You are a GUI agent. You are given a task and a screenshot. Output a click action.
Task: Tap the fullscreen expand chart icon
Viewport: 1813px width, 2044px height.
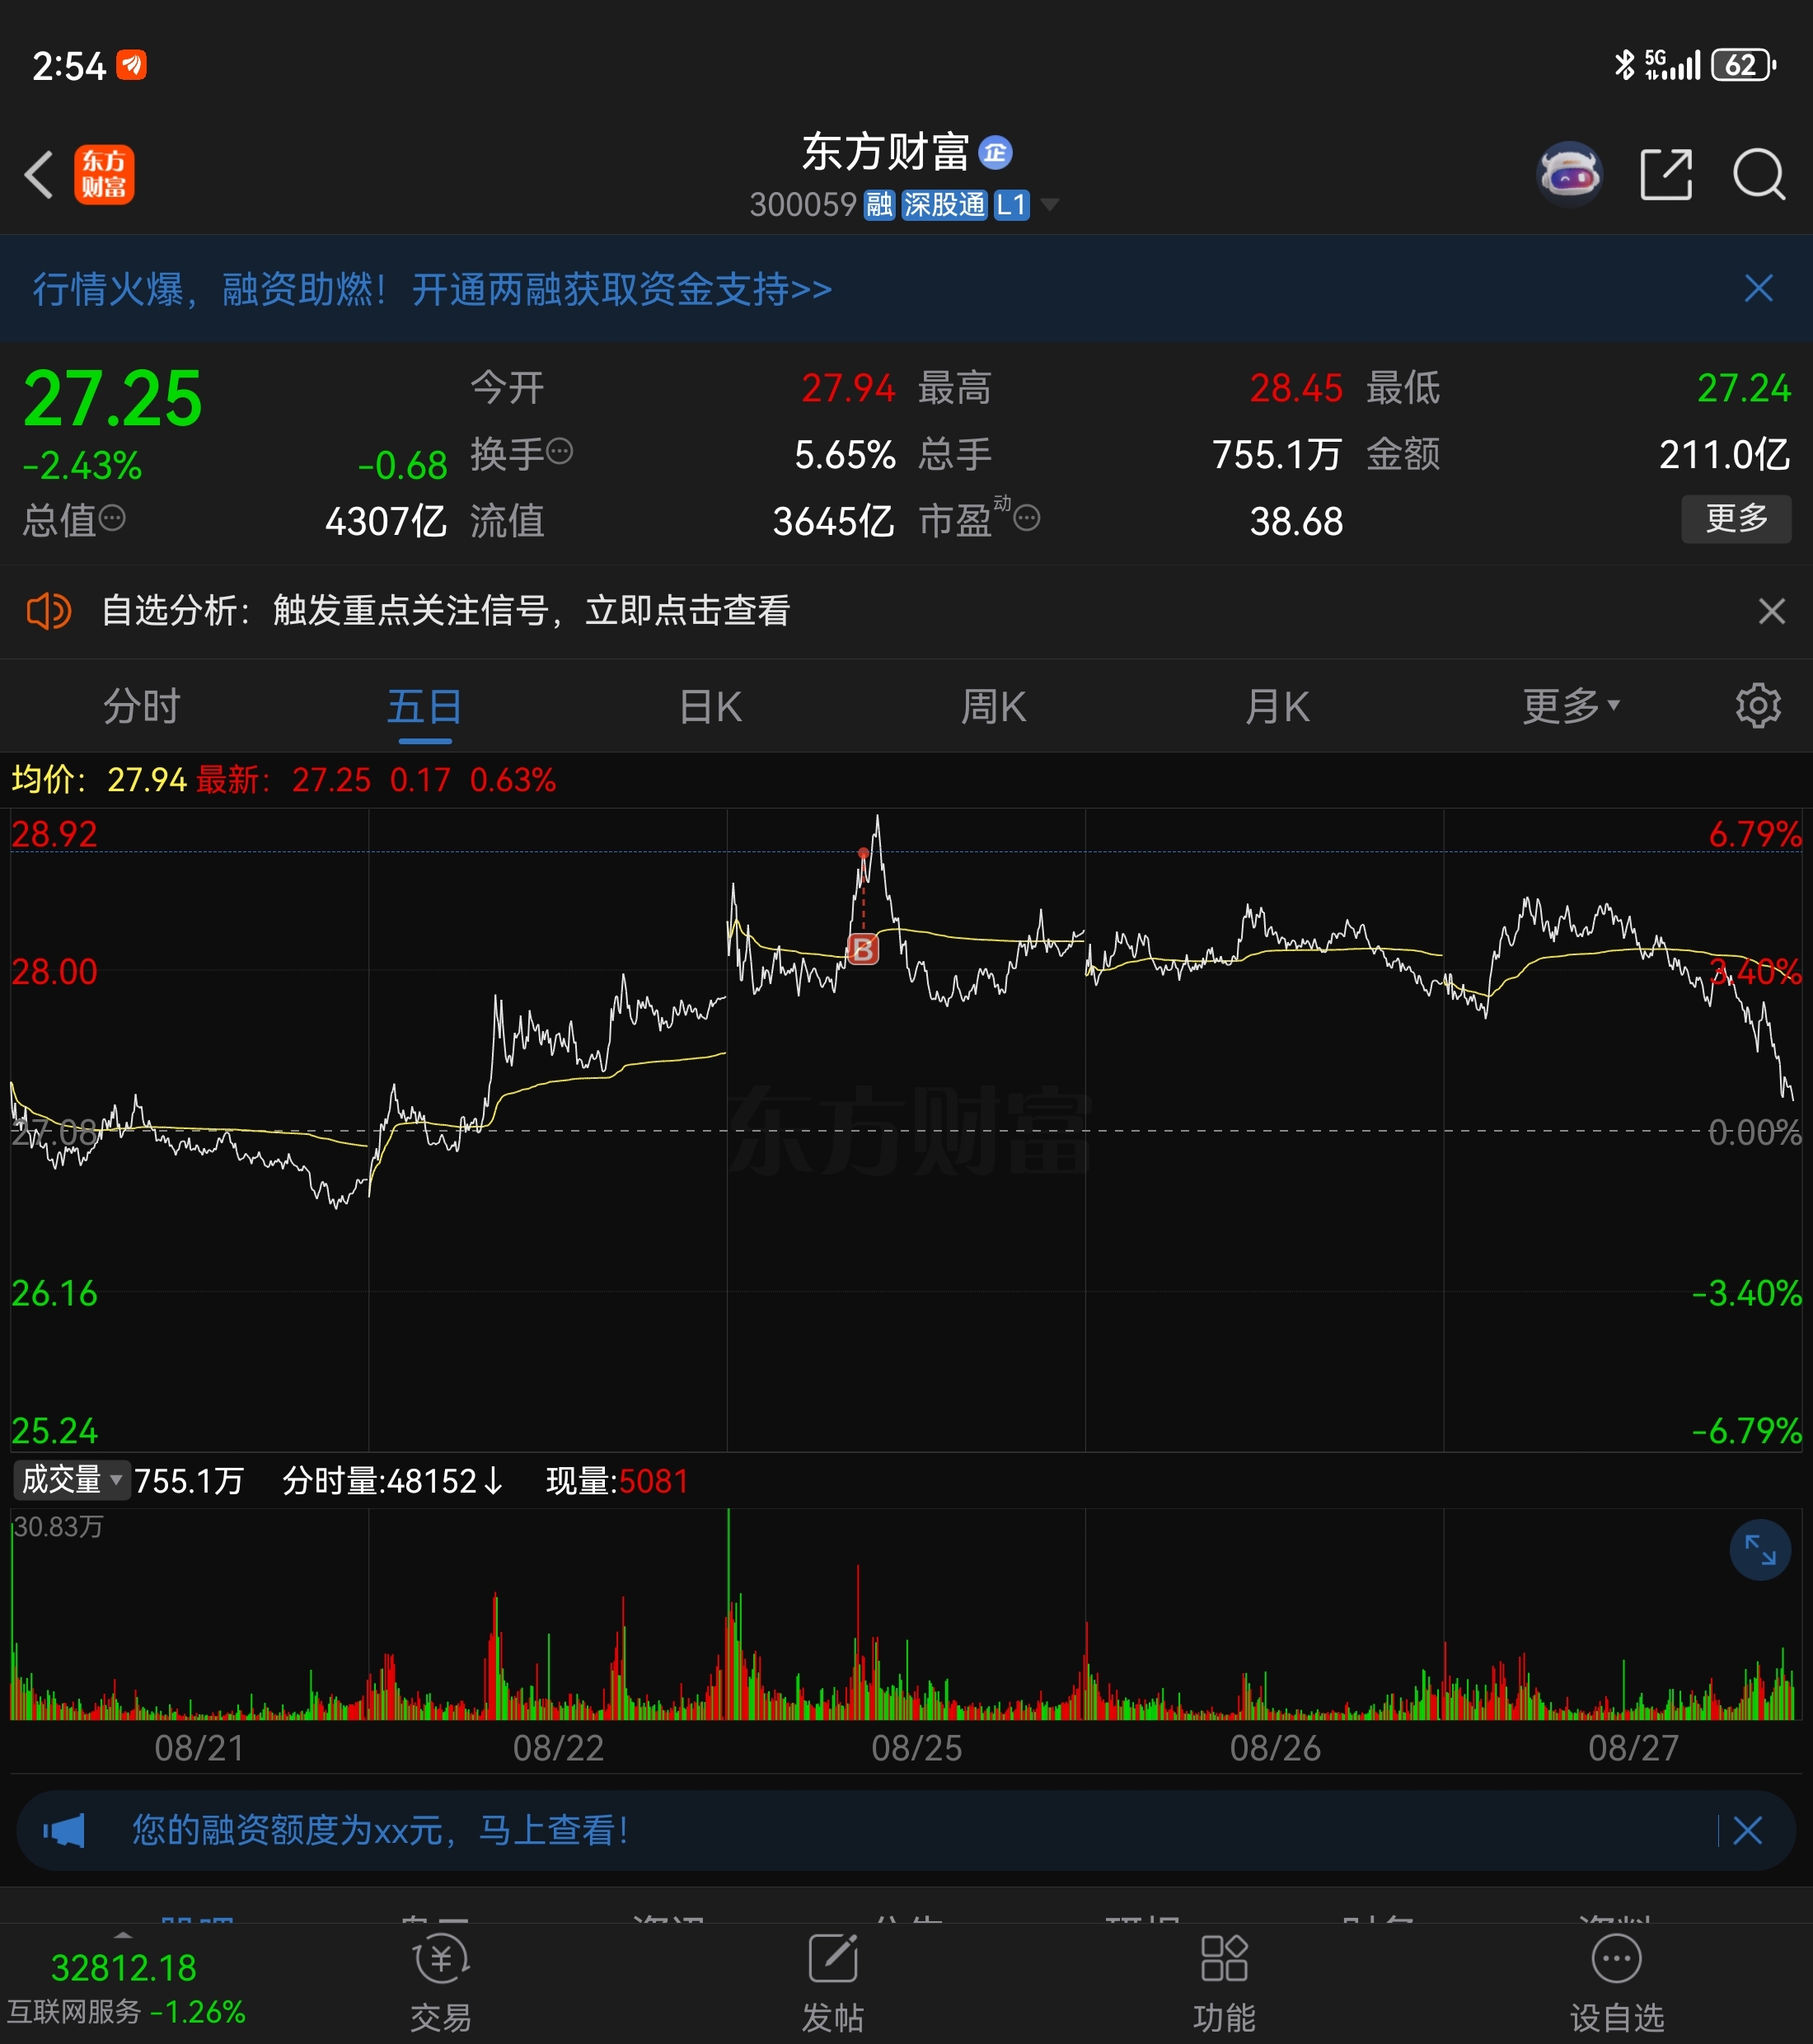pos(1759,1550)
